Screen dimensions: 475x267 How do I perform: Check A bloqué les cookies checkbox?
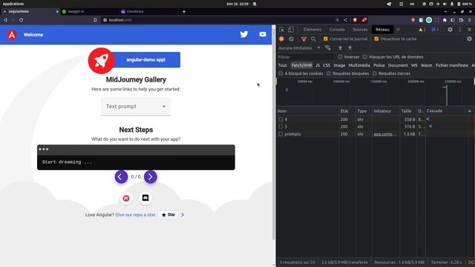[x=281, y=73]
